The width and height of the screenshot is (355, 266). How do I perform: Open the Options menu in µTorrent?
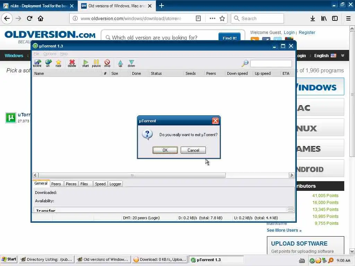[x=50, y=54]
